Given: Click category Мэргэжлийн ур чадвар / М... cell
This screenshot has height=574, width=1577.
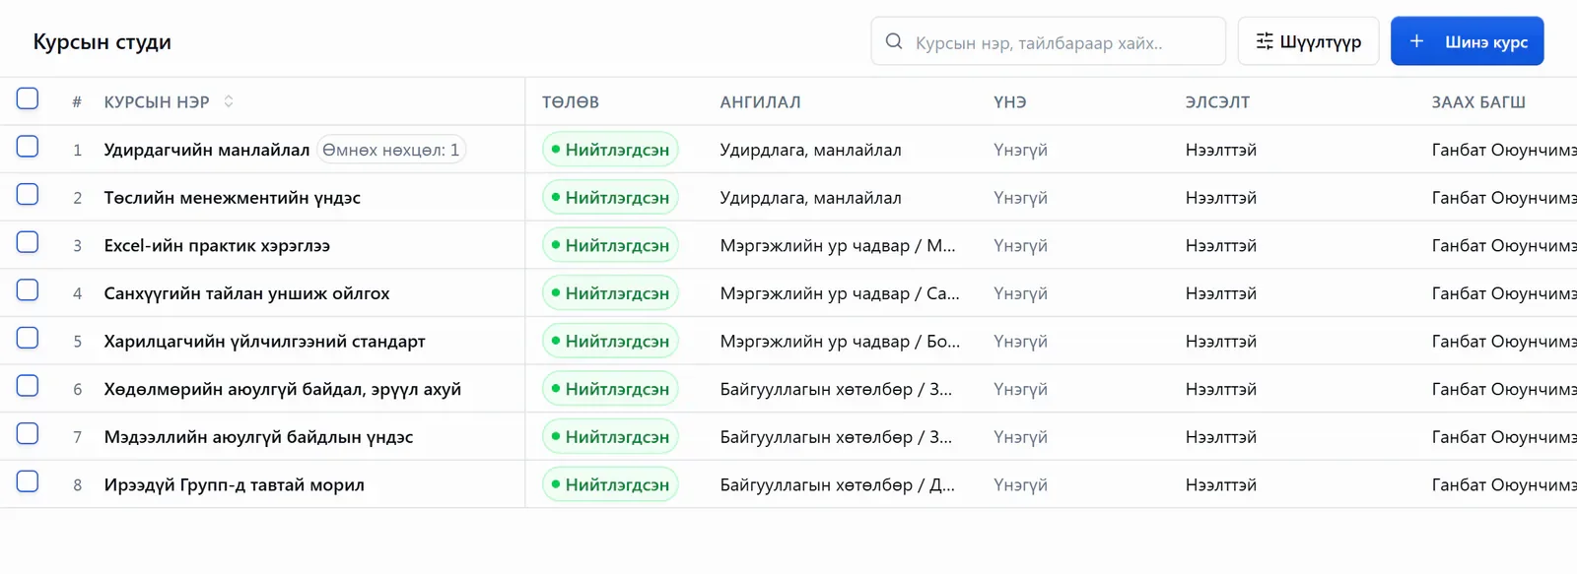Looking at the screenshot, I should (838, 246).
